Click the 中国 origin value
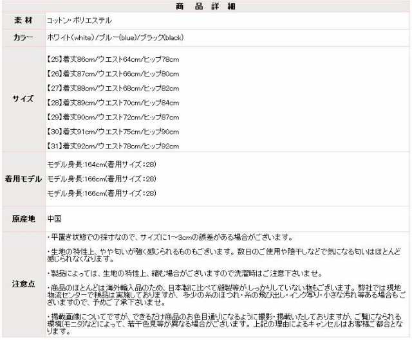Screen dimensions: 412x340 tap(54, 219)
